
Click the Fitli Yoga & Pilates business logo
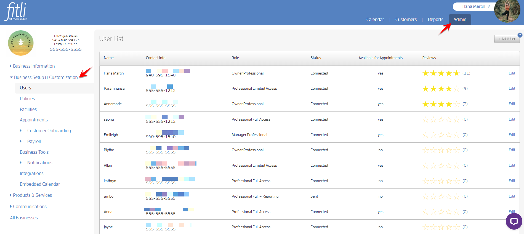(21, 43)
